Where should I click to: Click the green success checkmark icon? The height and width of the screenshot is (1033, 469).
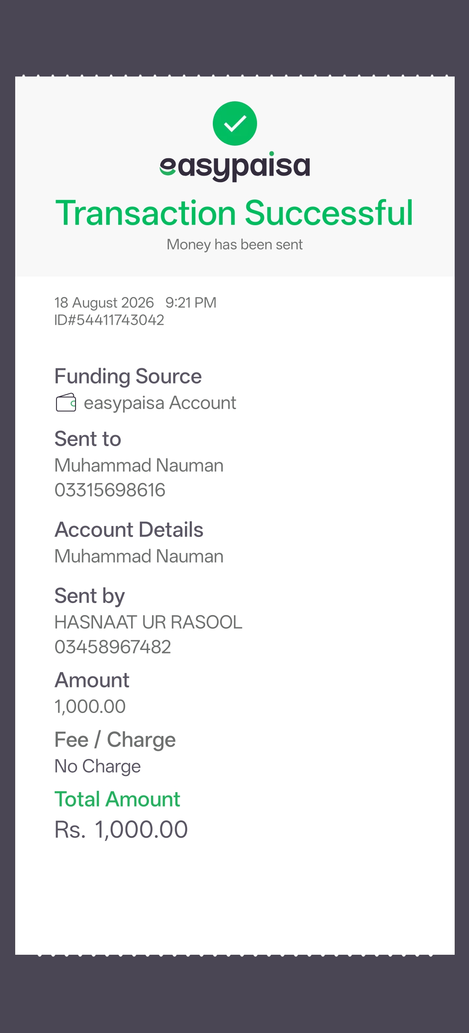235,123
